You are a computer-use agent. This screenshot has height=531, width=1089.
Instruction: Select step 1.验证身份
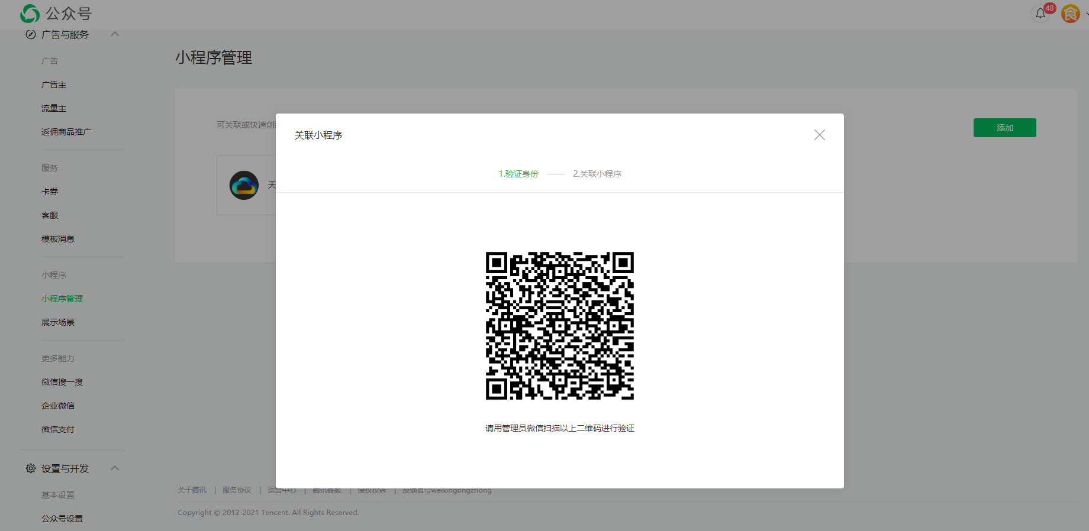518,174
